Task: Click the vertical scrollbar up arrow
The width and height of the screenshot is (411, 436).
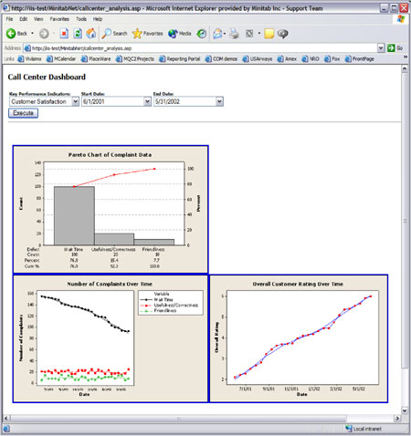Action: coord(405,68)
